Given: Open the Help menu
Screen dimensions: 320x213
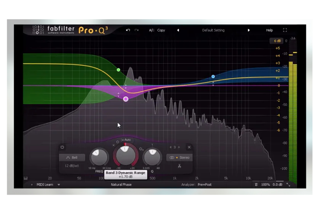Looking at the screenshot, I should (x=269, y=30).
